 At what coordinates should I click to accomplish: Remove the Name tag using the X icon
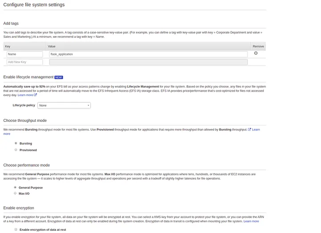255,53
